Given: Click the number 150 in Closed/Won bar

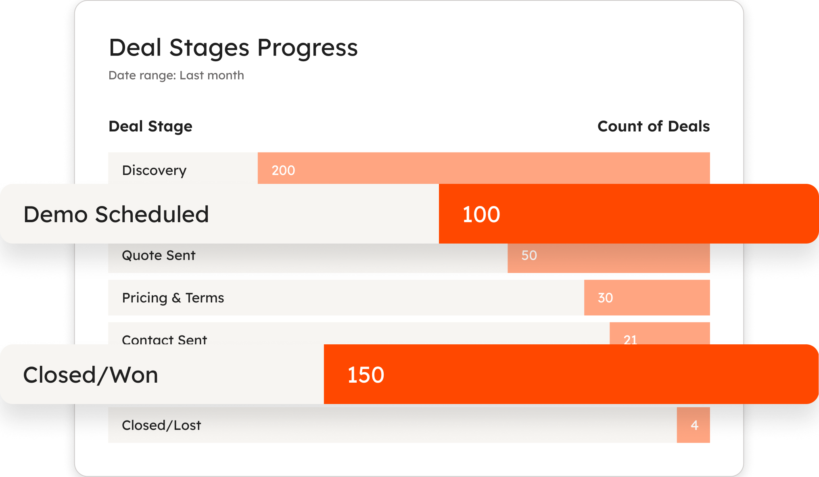Looking at the screenshot, I should coord(366,375).
